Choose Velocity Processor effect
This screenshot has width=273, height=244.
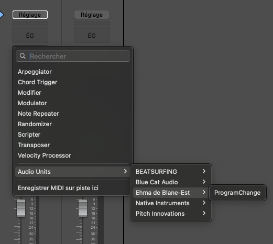point(45,156)
